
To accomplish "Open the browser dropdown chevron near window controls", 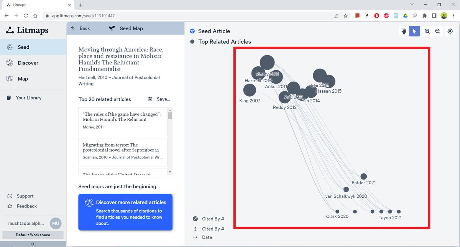I will pos(412,4).
